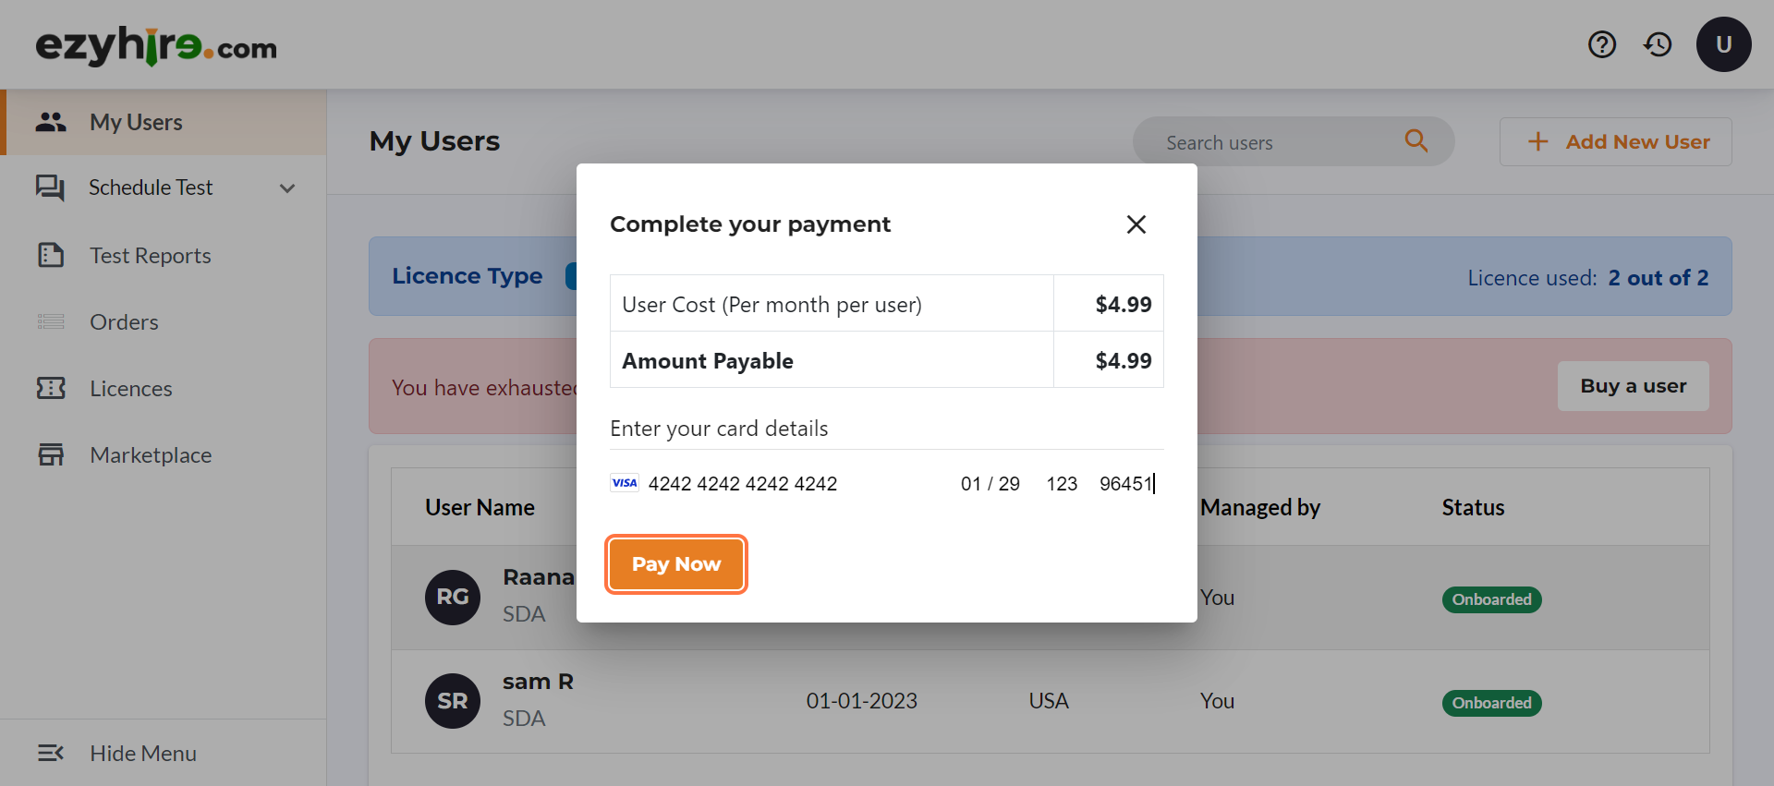Click the Pay Now button
The image size is (1774, 786).
[676, 564]
